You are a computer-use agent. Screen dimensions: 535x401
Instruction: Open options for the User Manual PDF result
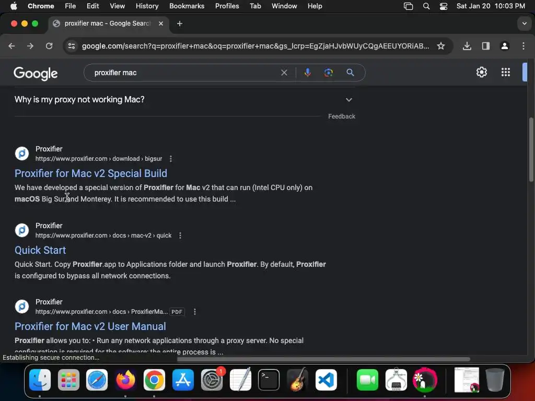pos(195,312)
